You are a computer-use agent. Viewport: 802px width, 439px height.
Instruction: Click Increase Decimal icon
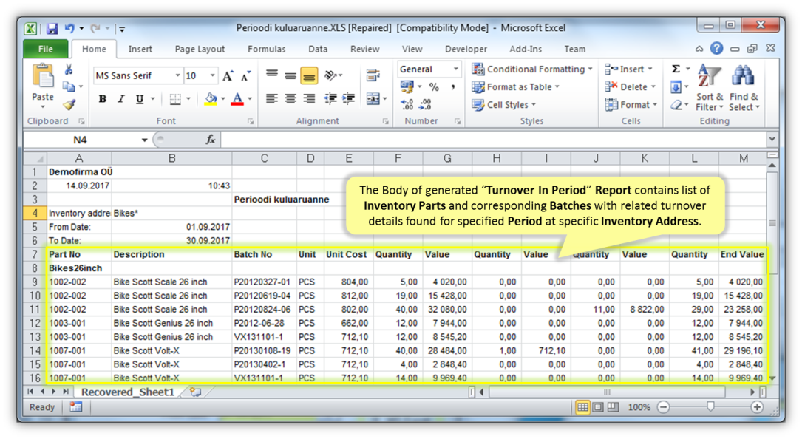(407, 104)
